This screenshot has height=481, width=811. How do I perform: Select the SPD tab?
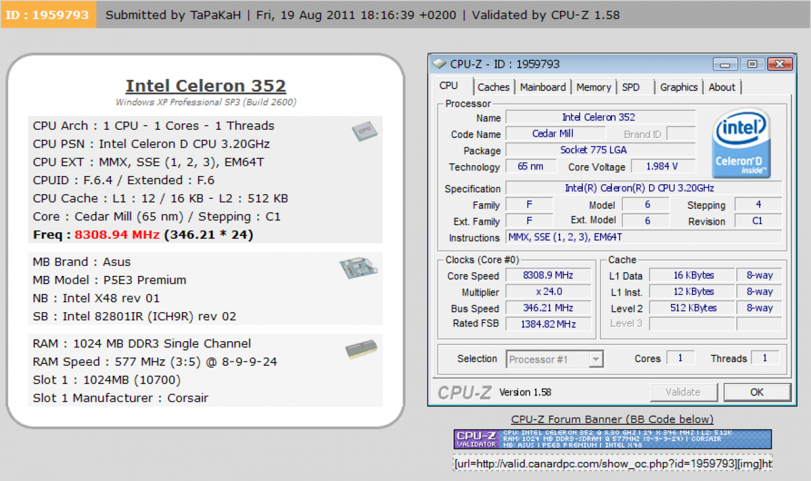point(631,87)
